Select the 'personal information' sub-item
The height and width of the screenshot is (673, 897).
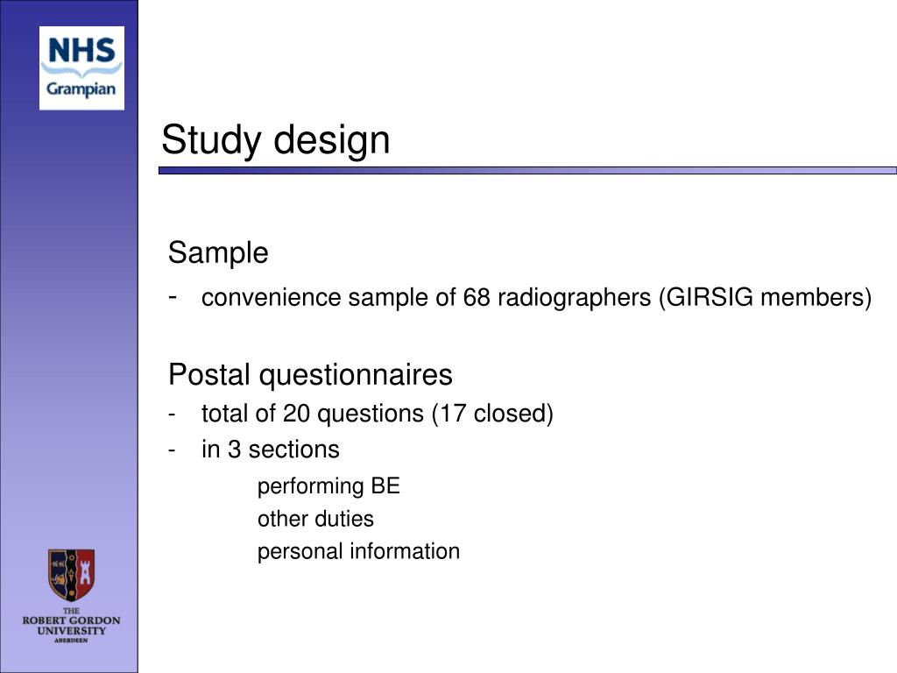358,552
